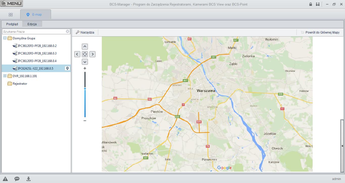Click the lock icon in title bar
The height and width of the screenshot is (183, 345).
tap(311, 4)
